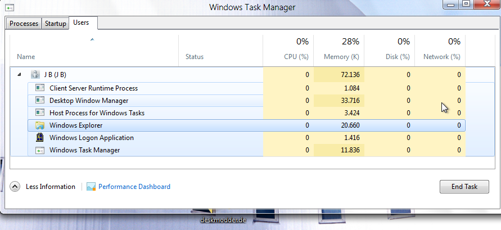This screenshot has height=230, width=501.
Task: Click the Less Information label
Action: coord(51,187)
